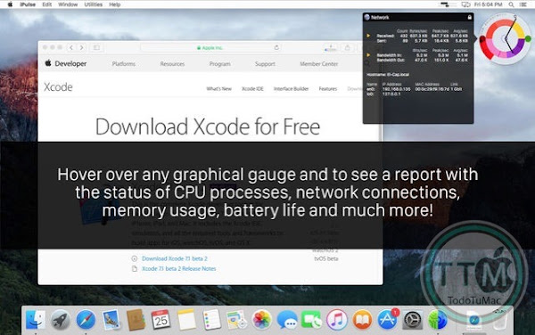Screen dimensions: 535x335
Task: Click Safari Share toolbar button
Action: (348, 47)
